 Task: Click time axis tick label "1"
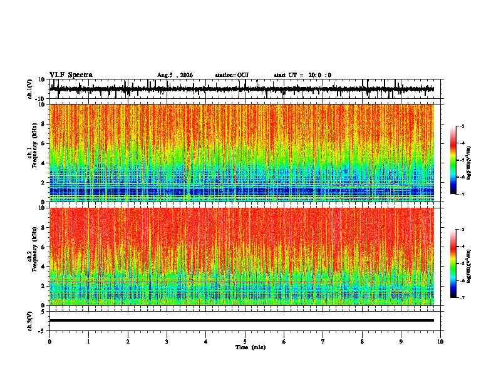tap(88, 342)
